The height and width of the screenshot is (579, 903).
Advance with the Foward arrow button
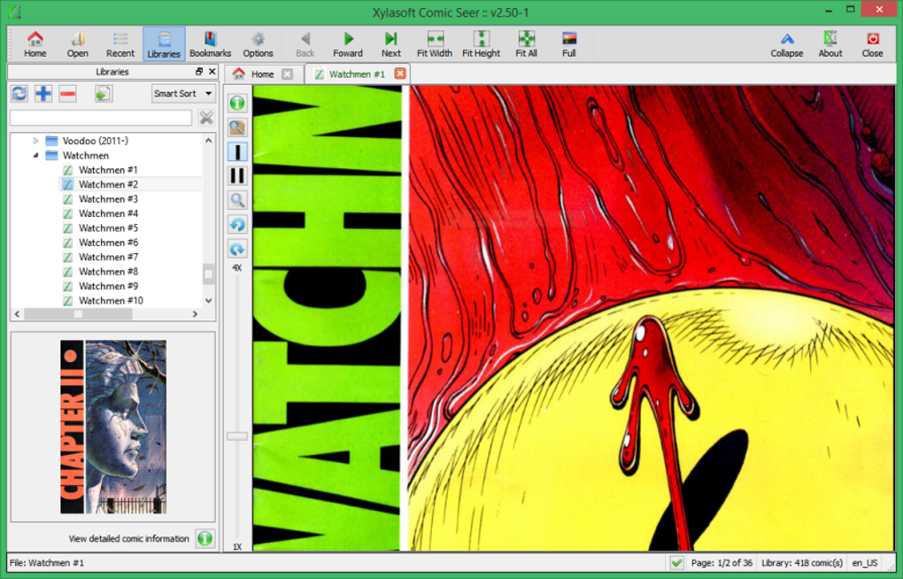pos(348,44)
